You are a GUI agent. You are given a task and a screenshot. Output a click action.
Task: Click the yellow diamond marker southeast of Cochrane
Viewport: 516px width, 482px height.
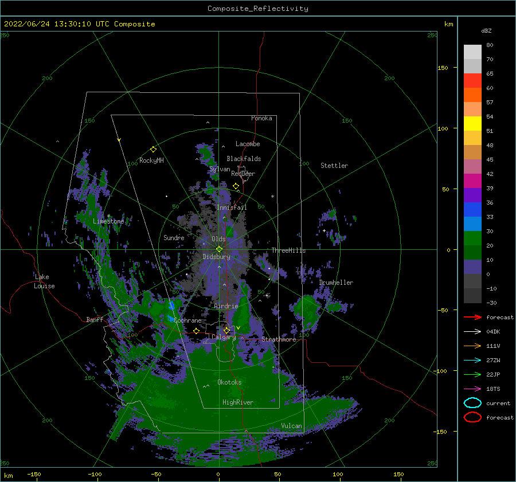[x=197, y=331]
